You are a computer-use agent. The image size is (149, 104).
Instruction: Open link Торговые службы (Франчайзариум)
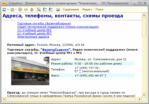coord(44,23)
